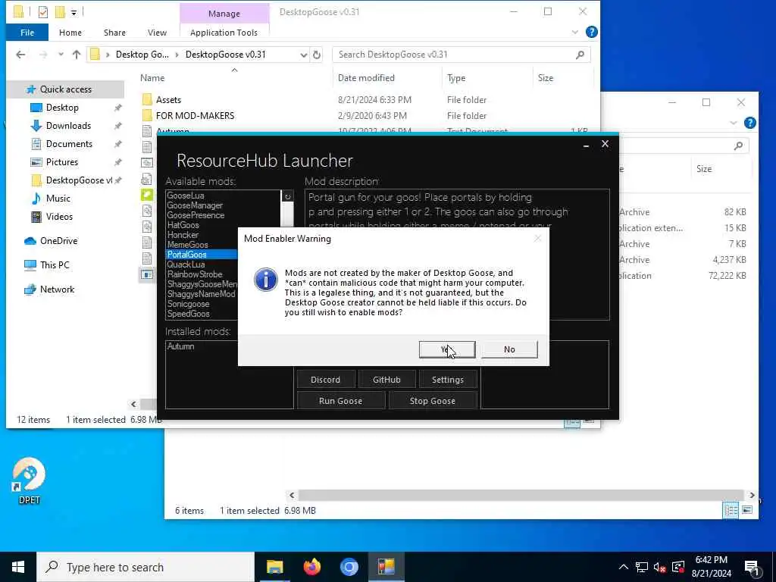Viewport: 776px width, 582px height.
Task: Select the Manage contextual tab
Action: (x=224, y=14)
